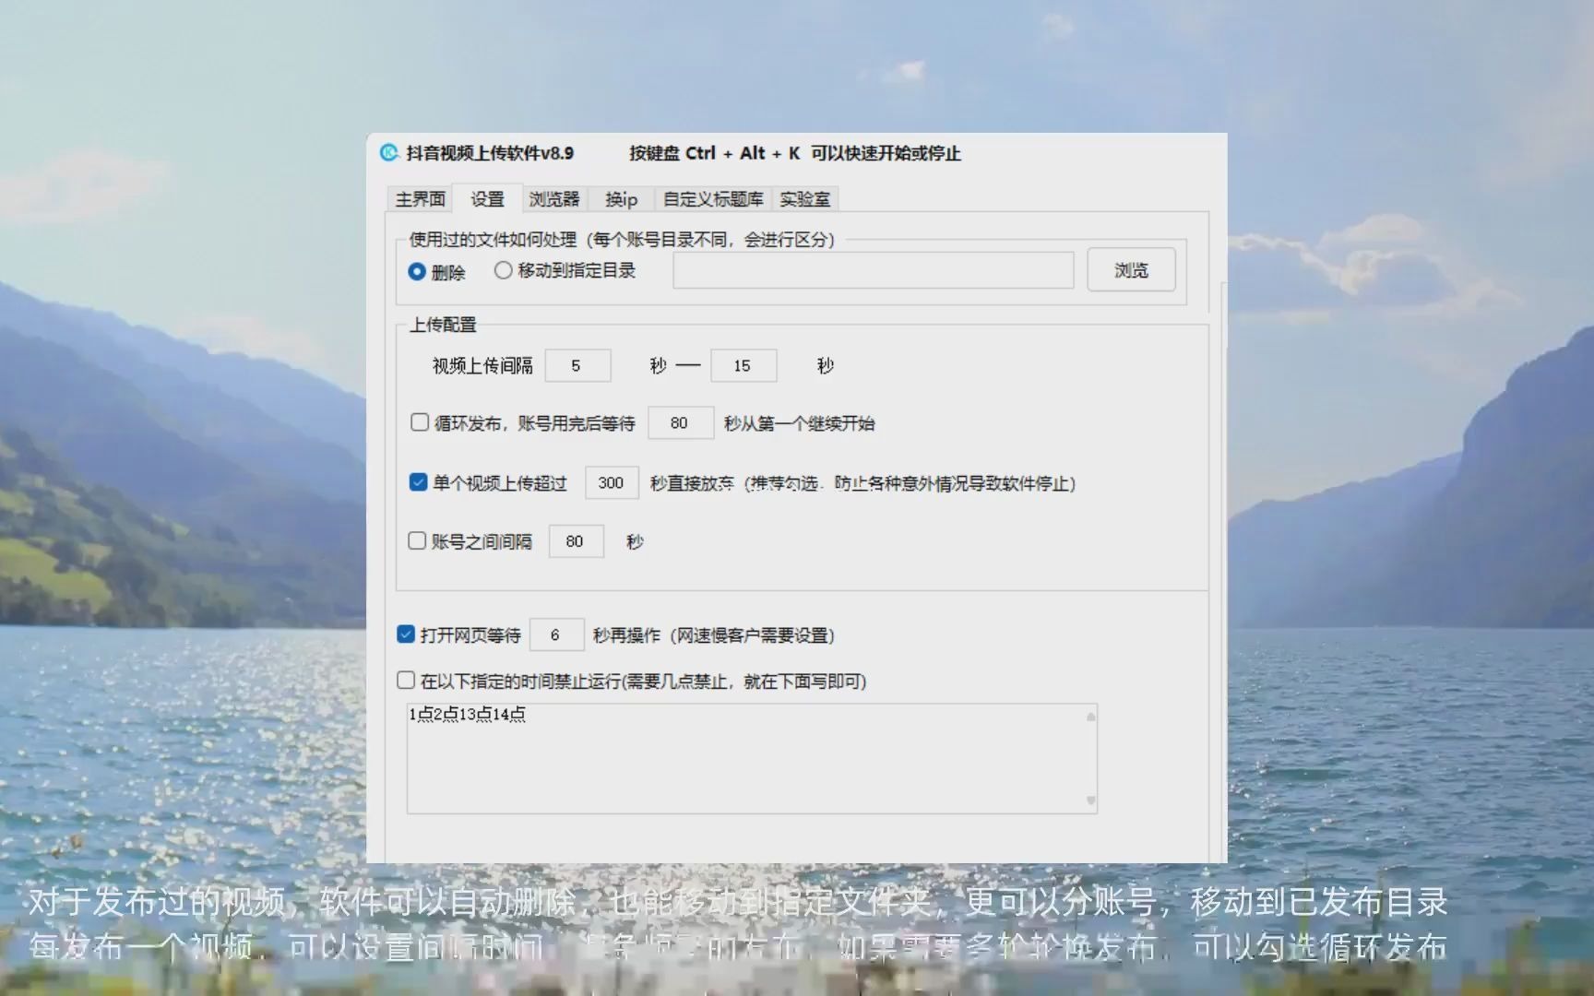Image resolution: width=1594 pixels, height=996 pixels.
Task: Click the window title 抖音视频上传软件v8.9
Action: 490,153
